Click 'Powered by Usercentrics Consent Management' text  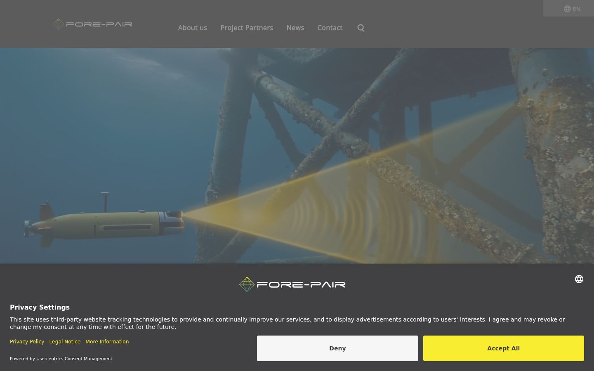[61, 359]
